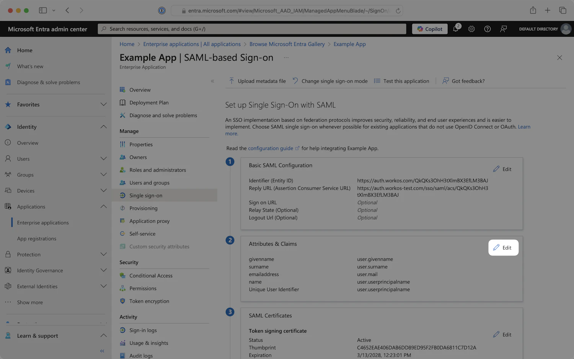Open a new browser tab with plus icon
This screenshot has width=574, height=359.
(548, 10)
